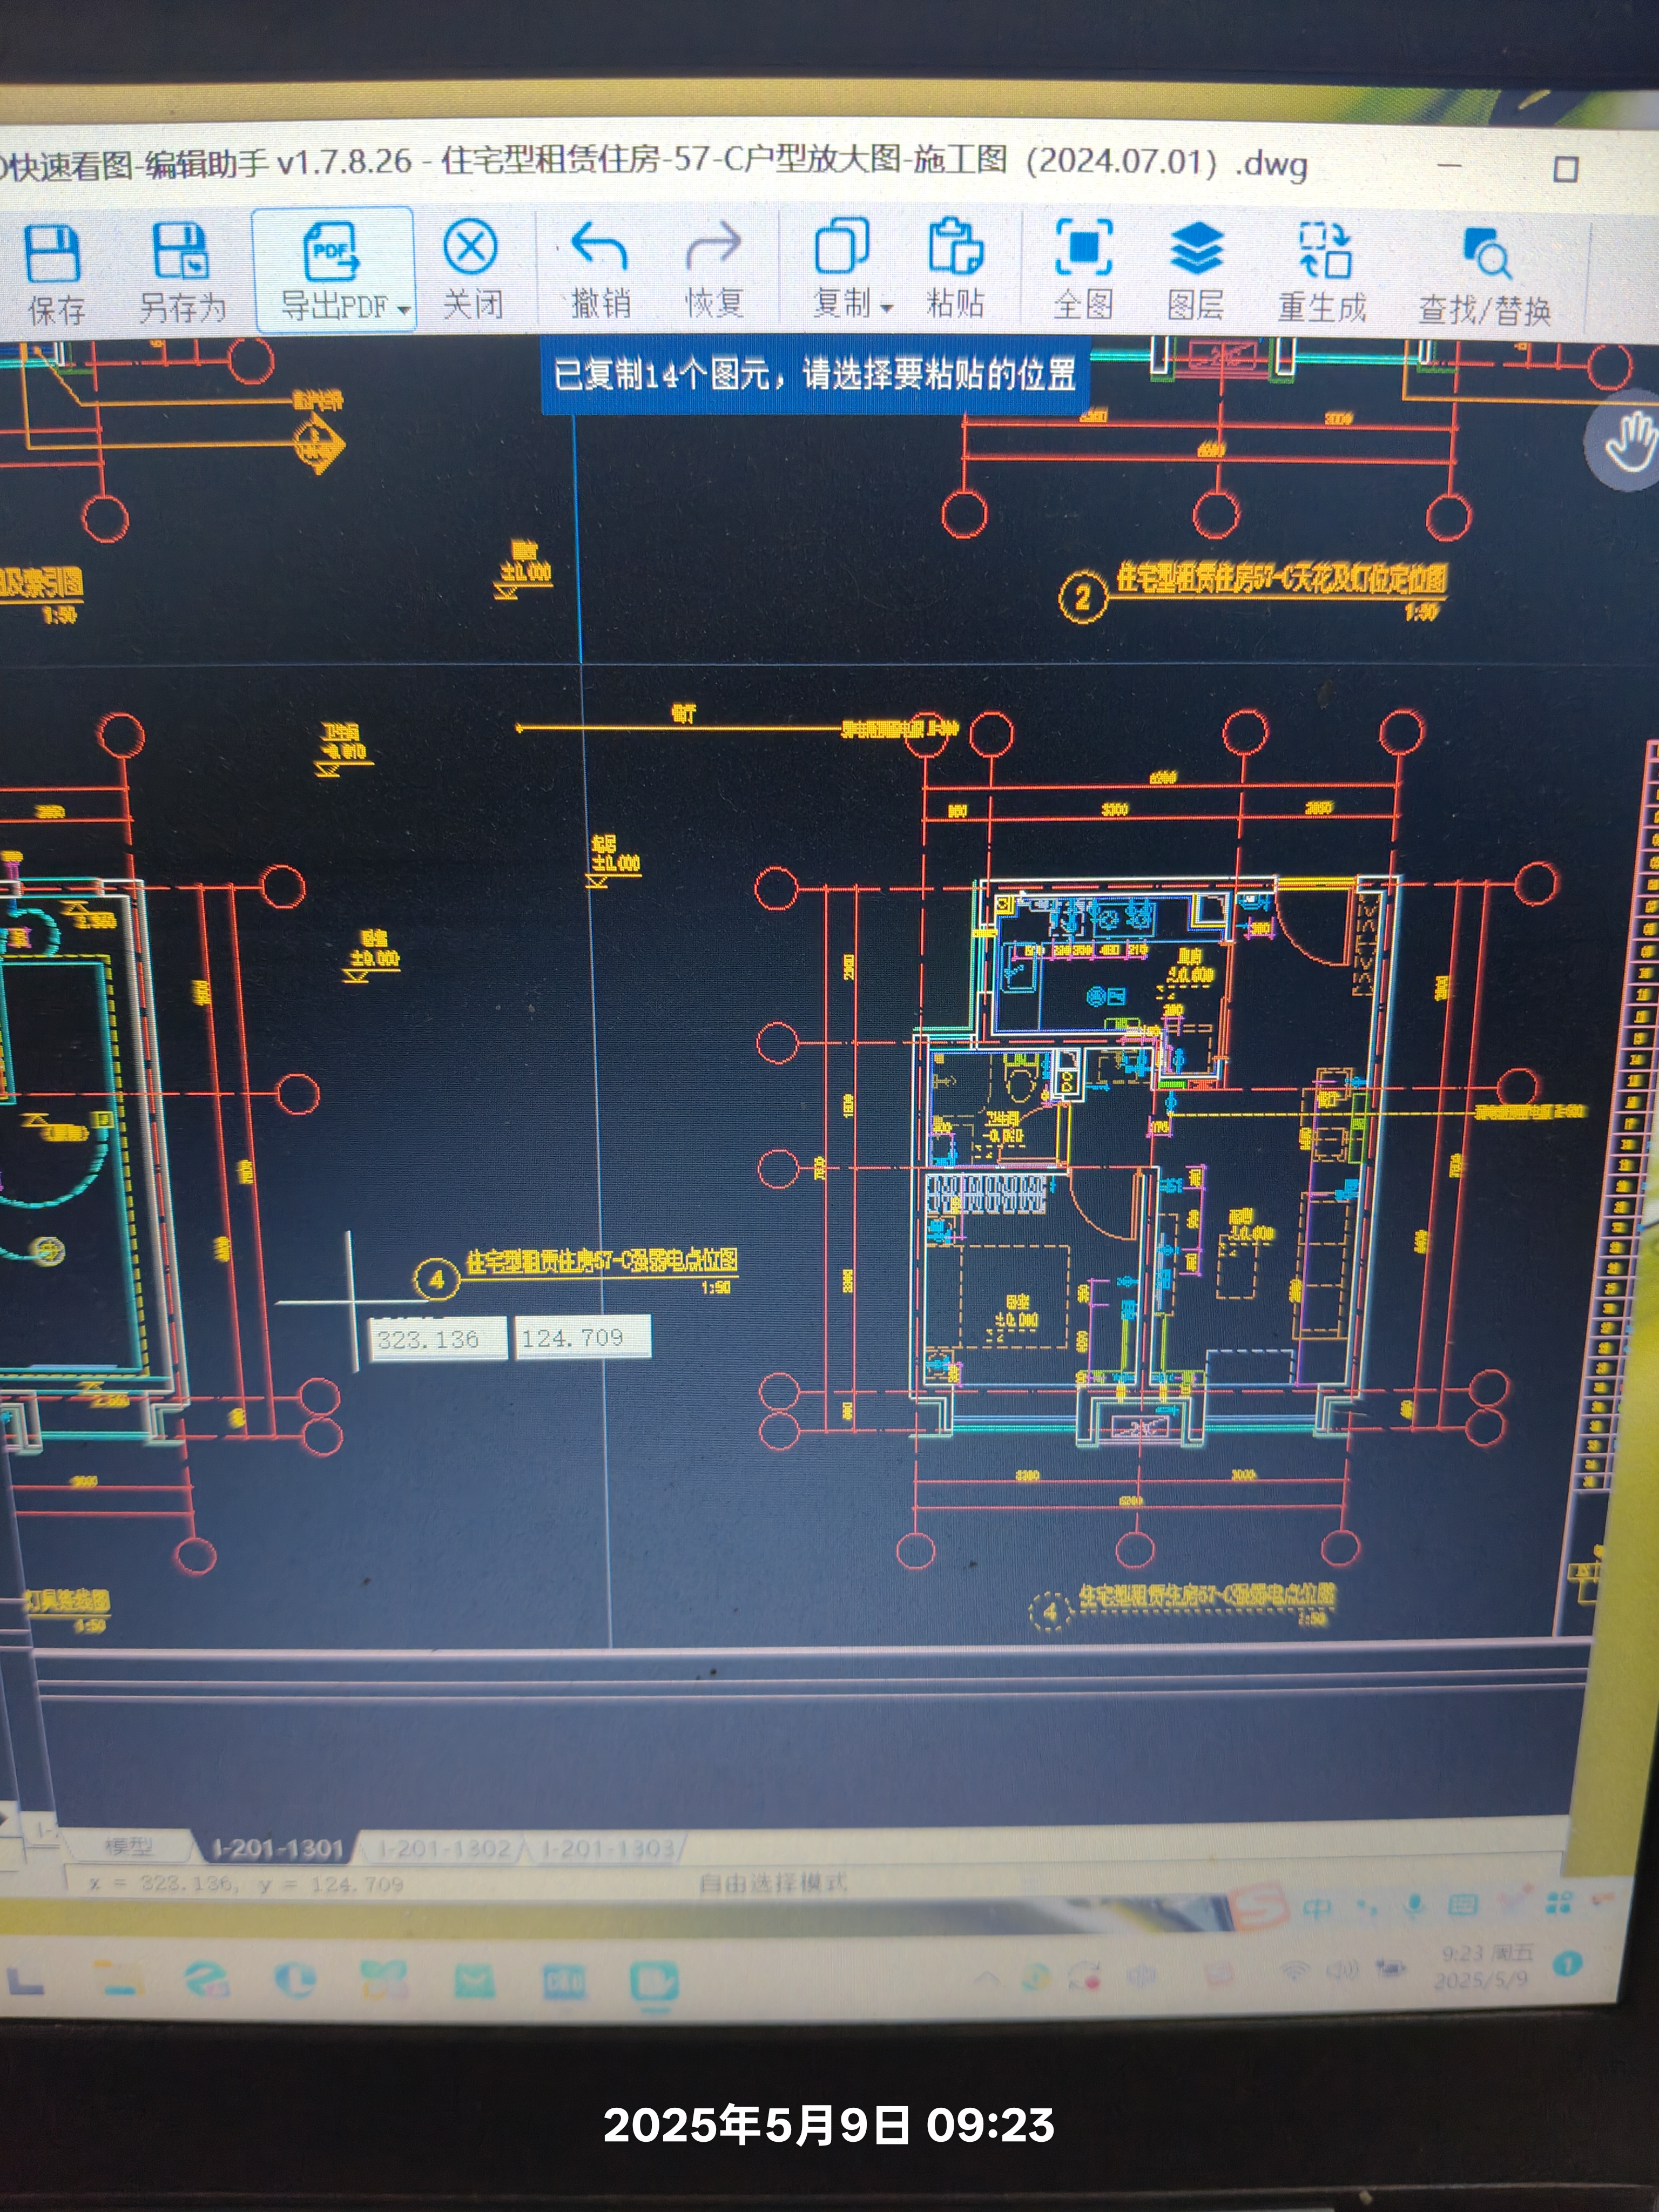Open the notification center badge
This screenshot has width=1659, height=2212.
pyautogui.click(x=1568, y=1963)
